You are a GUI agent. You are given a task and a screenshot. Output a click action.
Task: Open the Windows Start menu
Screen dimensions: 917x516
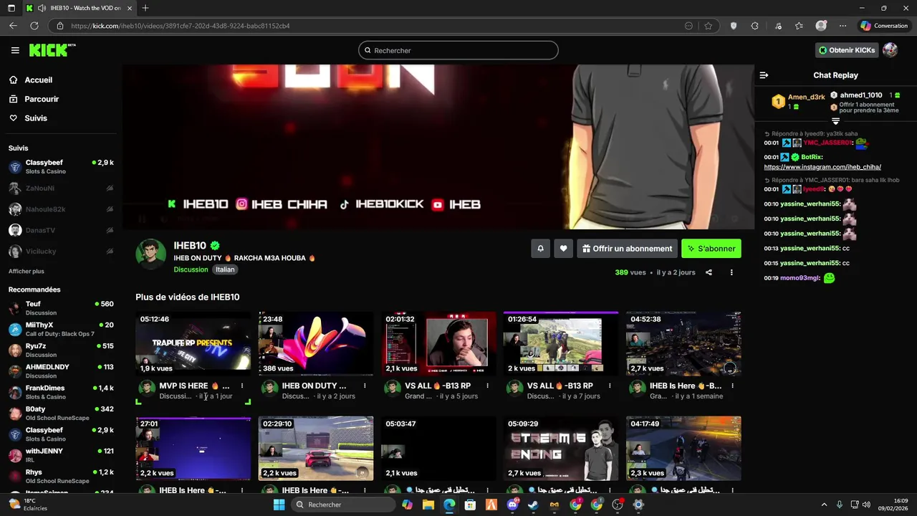coord(279,505)
